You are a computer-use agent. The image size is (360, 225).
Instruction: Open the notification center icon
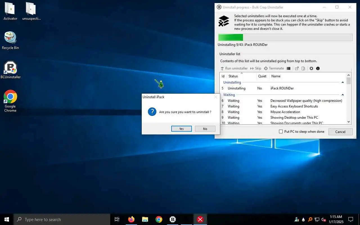click(x=351, y=219)
